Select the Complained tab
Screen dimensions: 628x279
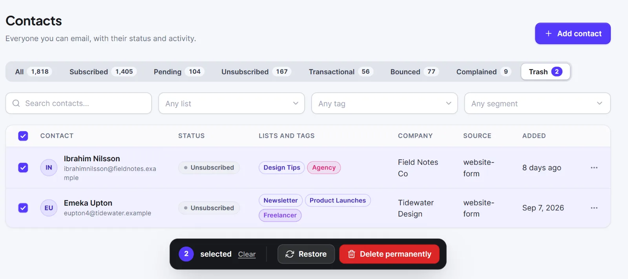pos(483,72)
